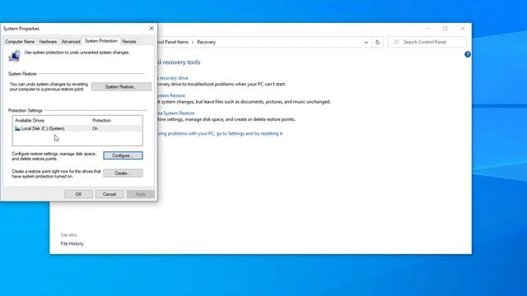This screenshot has height=296, width=527.
Task: Open the System Restore link in Recovery
Action: pyautogui.click(x=171, y=95)
